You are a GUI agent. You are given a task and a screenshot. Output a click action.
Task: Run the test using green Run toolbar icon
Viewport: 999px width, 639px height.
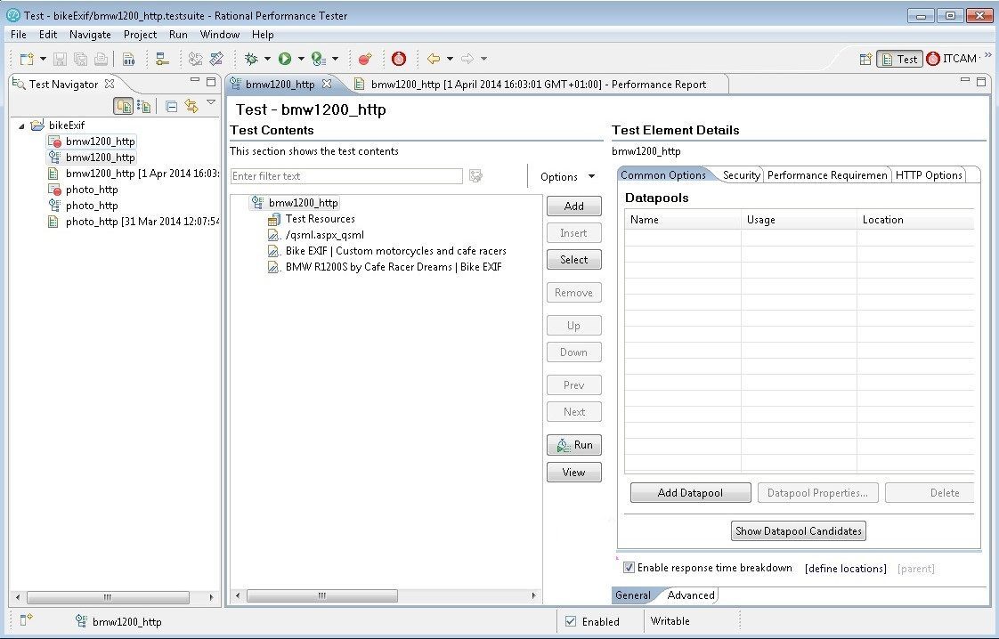tap(287, 59)
